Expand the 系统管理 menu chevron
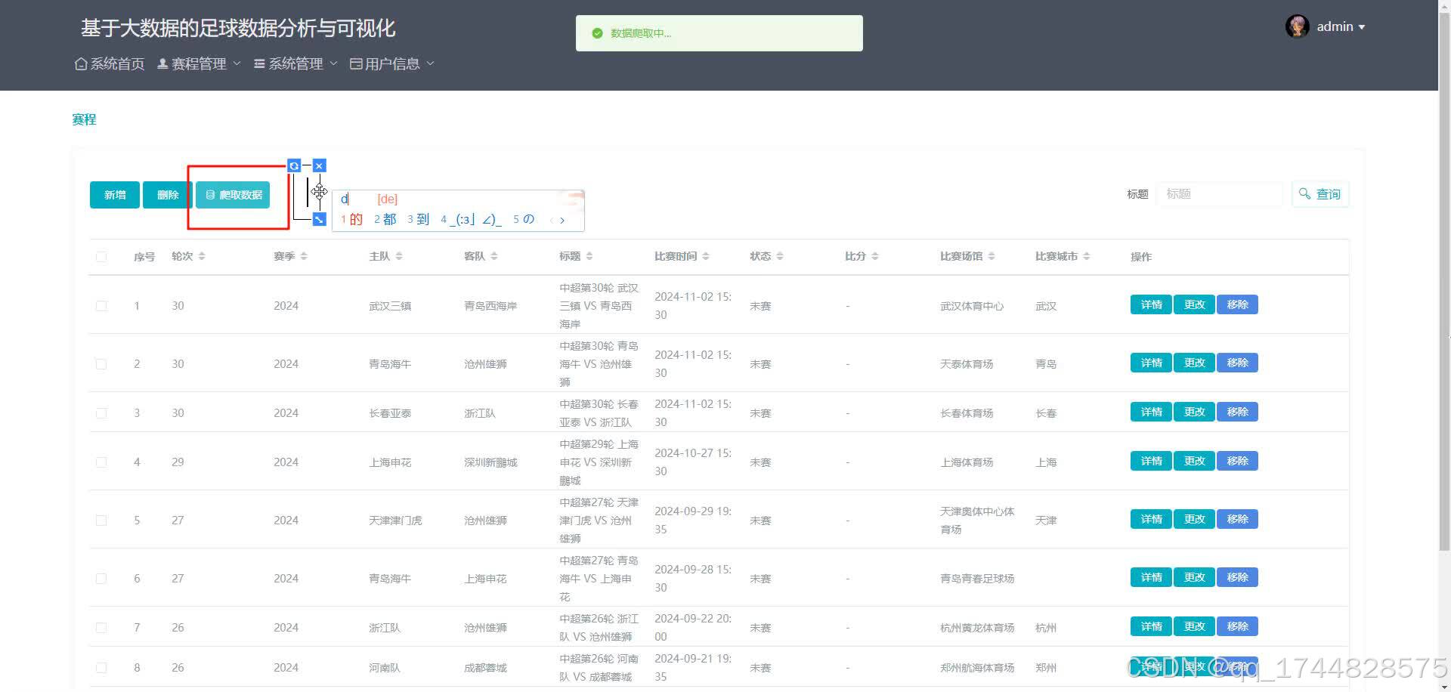 tap(333, 63)
